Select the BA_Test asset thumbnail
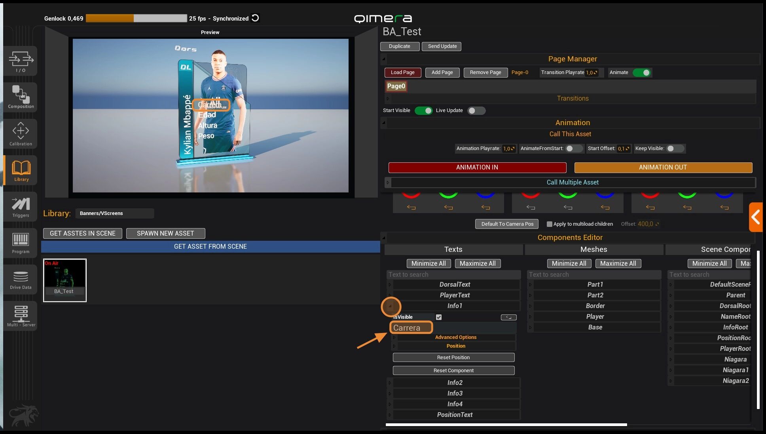The width and height of the screenshot is (766, 434). click(x=64, y=280)
